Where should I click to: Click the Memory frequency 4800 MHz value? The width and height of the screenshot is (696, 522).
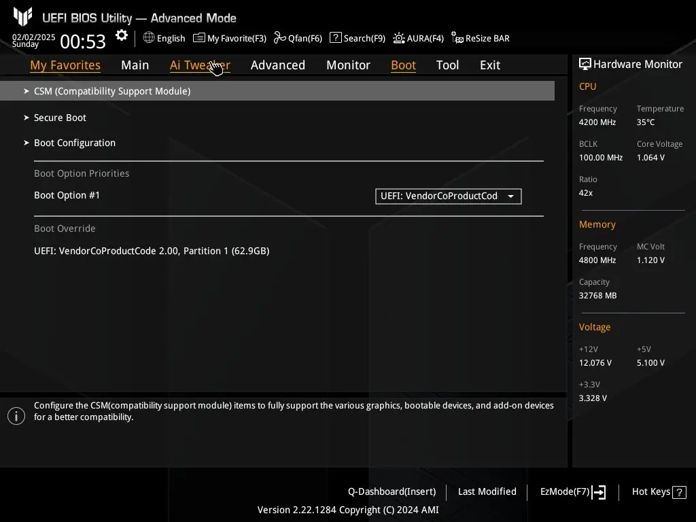point(597,260)
